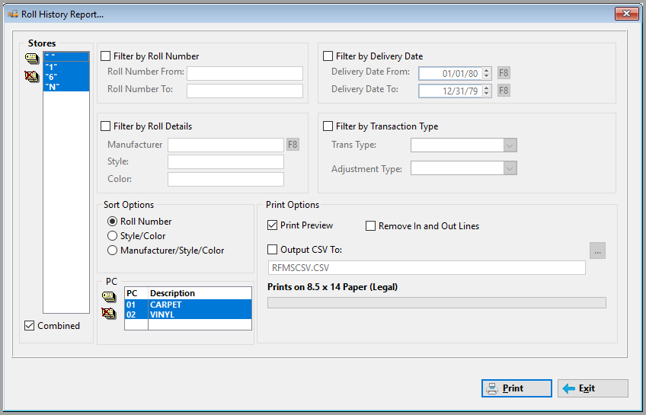Click the Description column header
646x415 pixels.
(x=200, y=293)
